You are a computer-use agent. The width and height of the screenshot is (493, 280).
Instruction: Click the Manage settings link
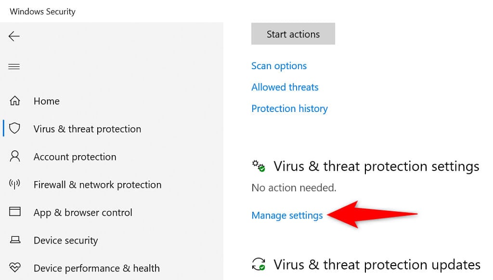coord(287,215)
